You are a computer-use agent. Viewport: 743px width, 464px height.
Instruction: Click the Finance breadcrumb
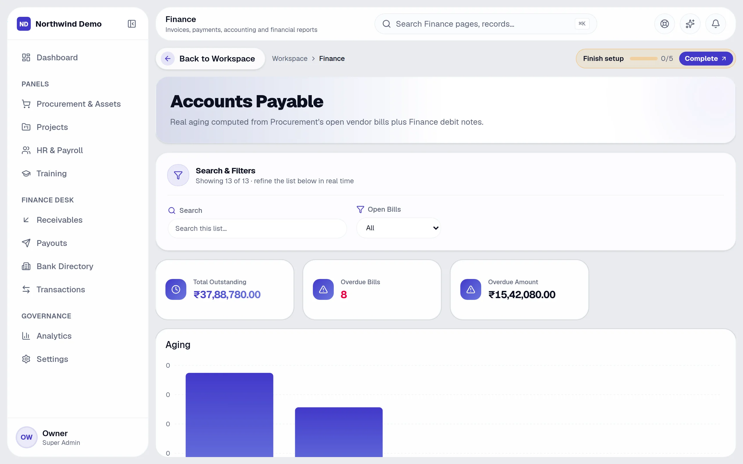click(332, 59)
